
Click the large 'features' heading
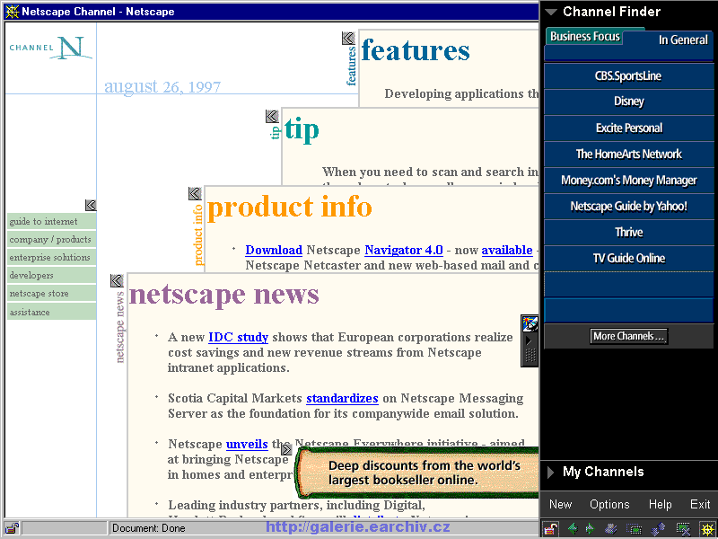pos(416,50)
